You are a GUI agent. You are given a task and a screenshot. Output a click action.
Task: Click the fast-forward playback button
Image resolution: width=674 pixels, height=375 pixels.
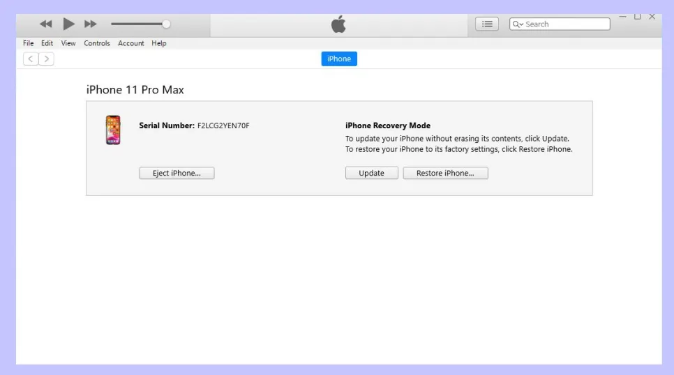click(x=90, y=24)
